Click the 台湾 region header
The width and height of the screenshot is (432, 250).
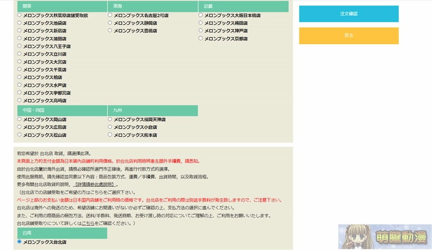(62, 233)
